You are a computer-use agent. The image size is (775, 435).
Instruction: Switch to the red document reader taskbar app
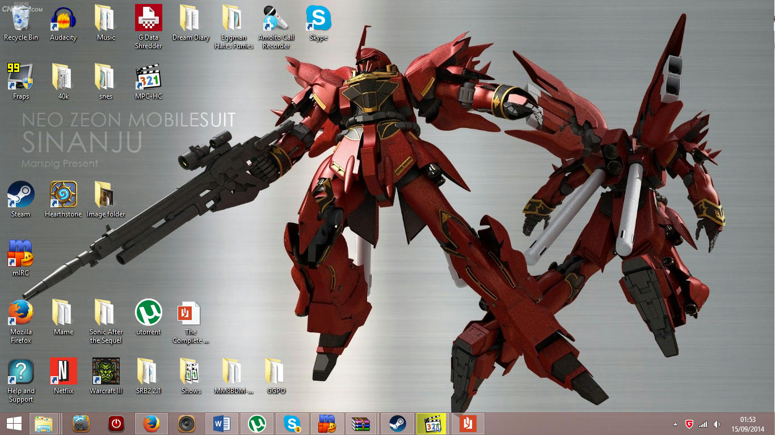467,424
